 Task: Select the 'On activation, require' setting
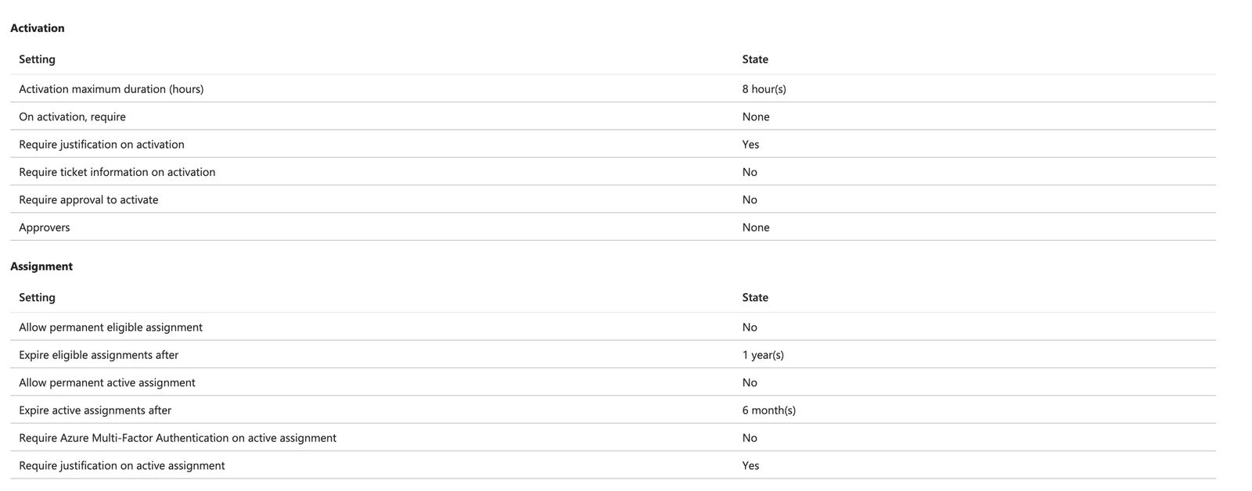(72, 116)
